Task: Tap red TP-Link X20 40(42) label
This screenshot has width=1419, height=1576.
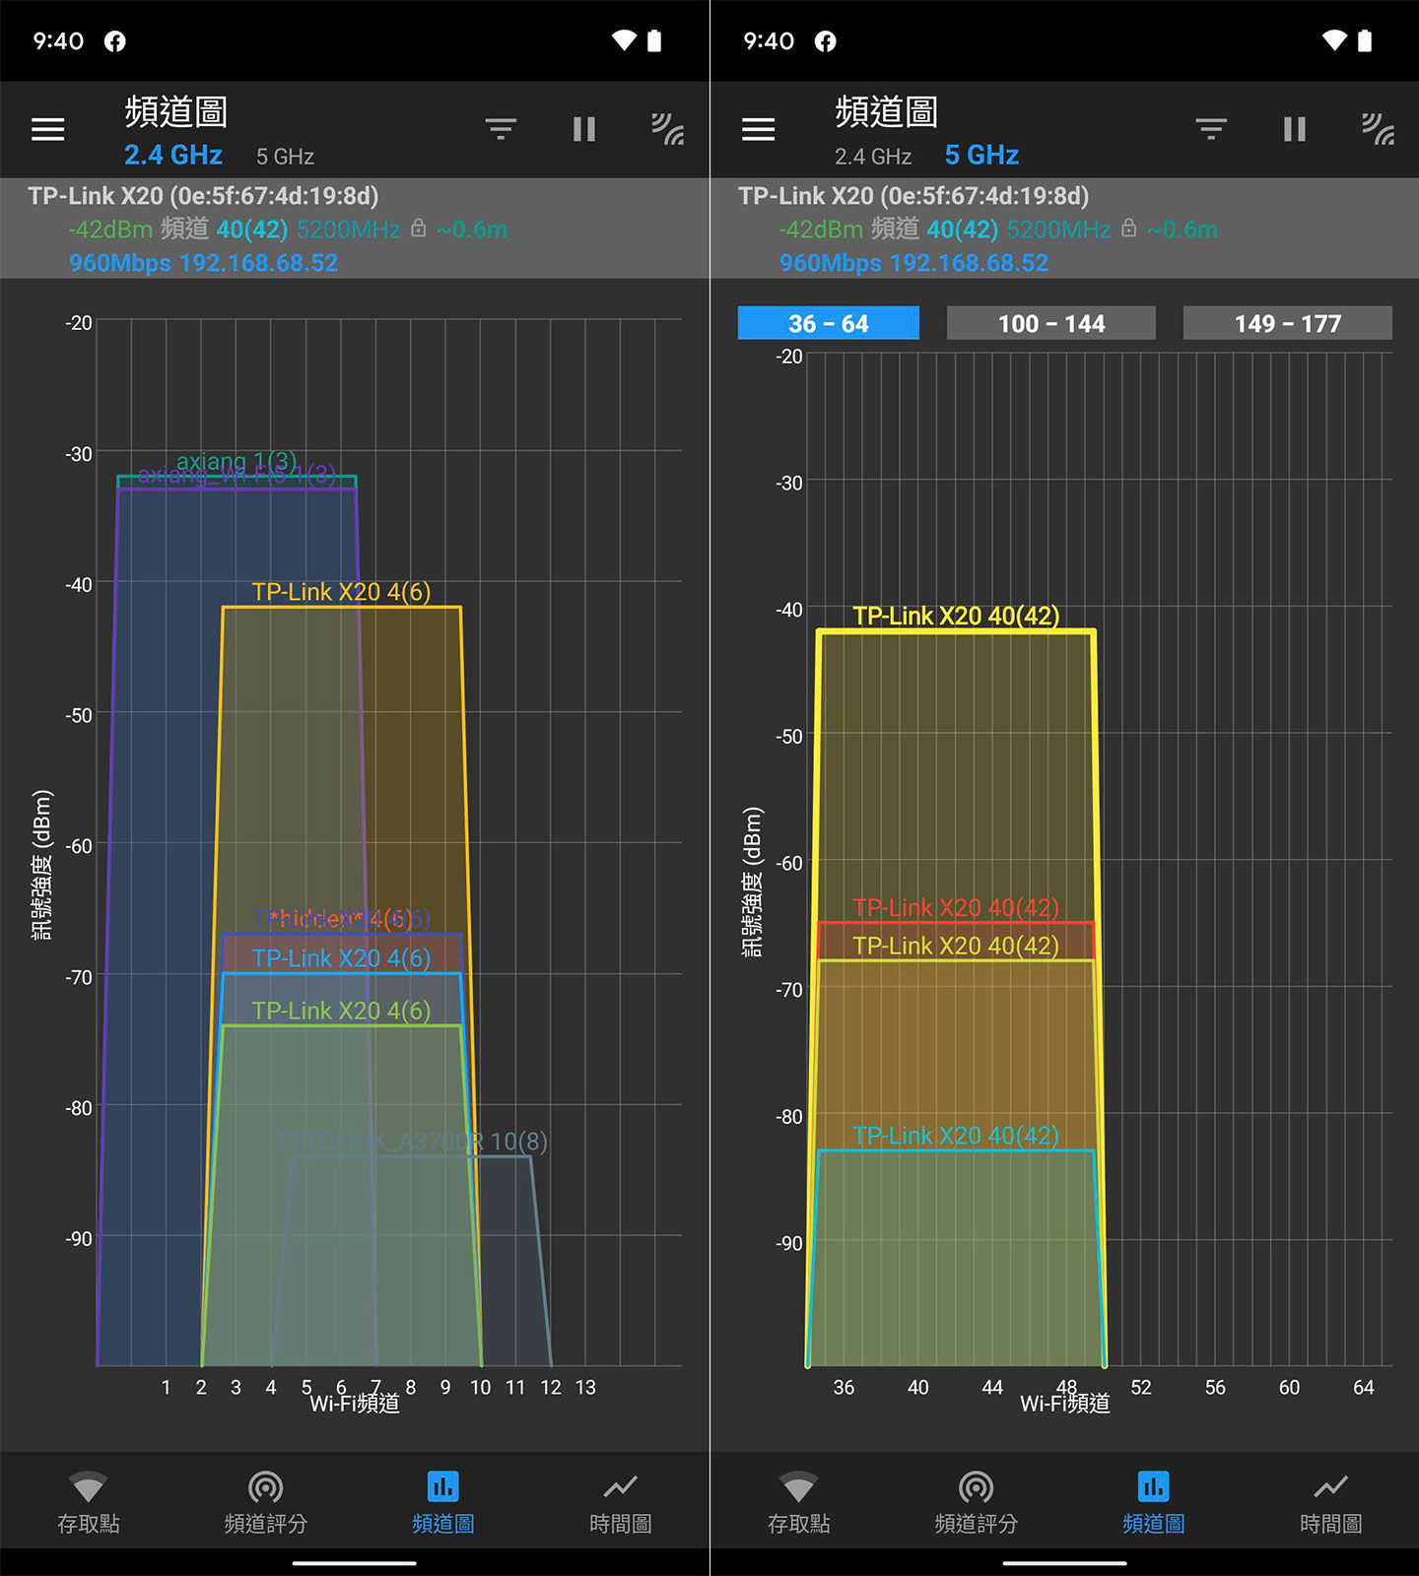Action: point(956,907)
